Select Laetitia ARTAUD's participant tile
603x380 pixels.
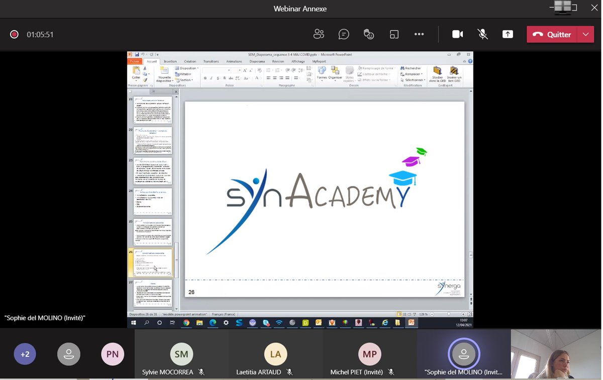coord(275,354)
